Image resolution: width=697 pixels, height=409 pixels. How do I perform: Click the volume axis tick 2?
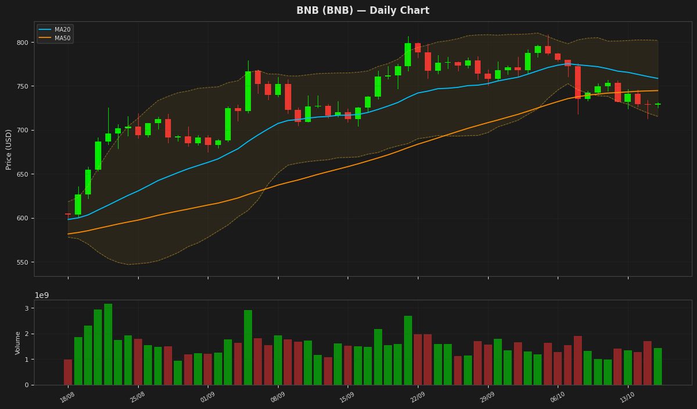coord(26,334)
